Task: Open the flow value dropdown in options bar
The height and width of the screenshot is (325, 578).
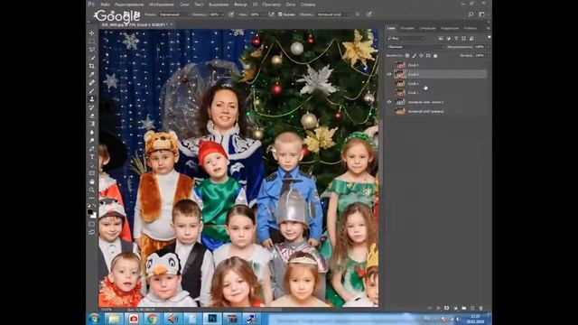Action: click(x=263, y=14)
